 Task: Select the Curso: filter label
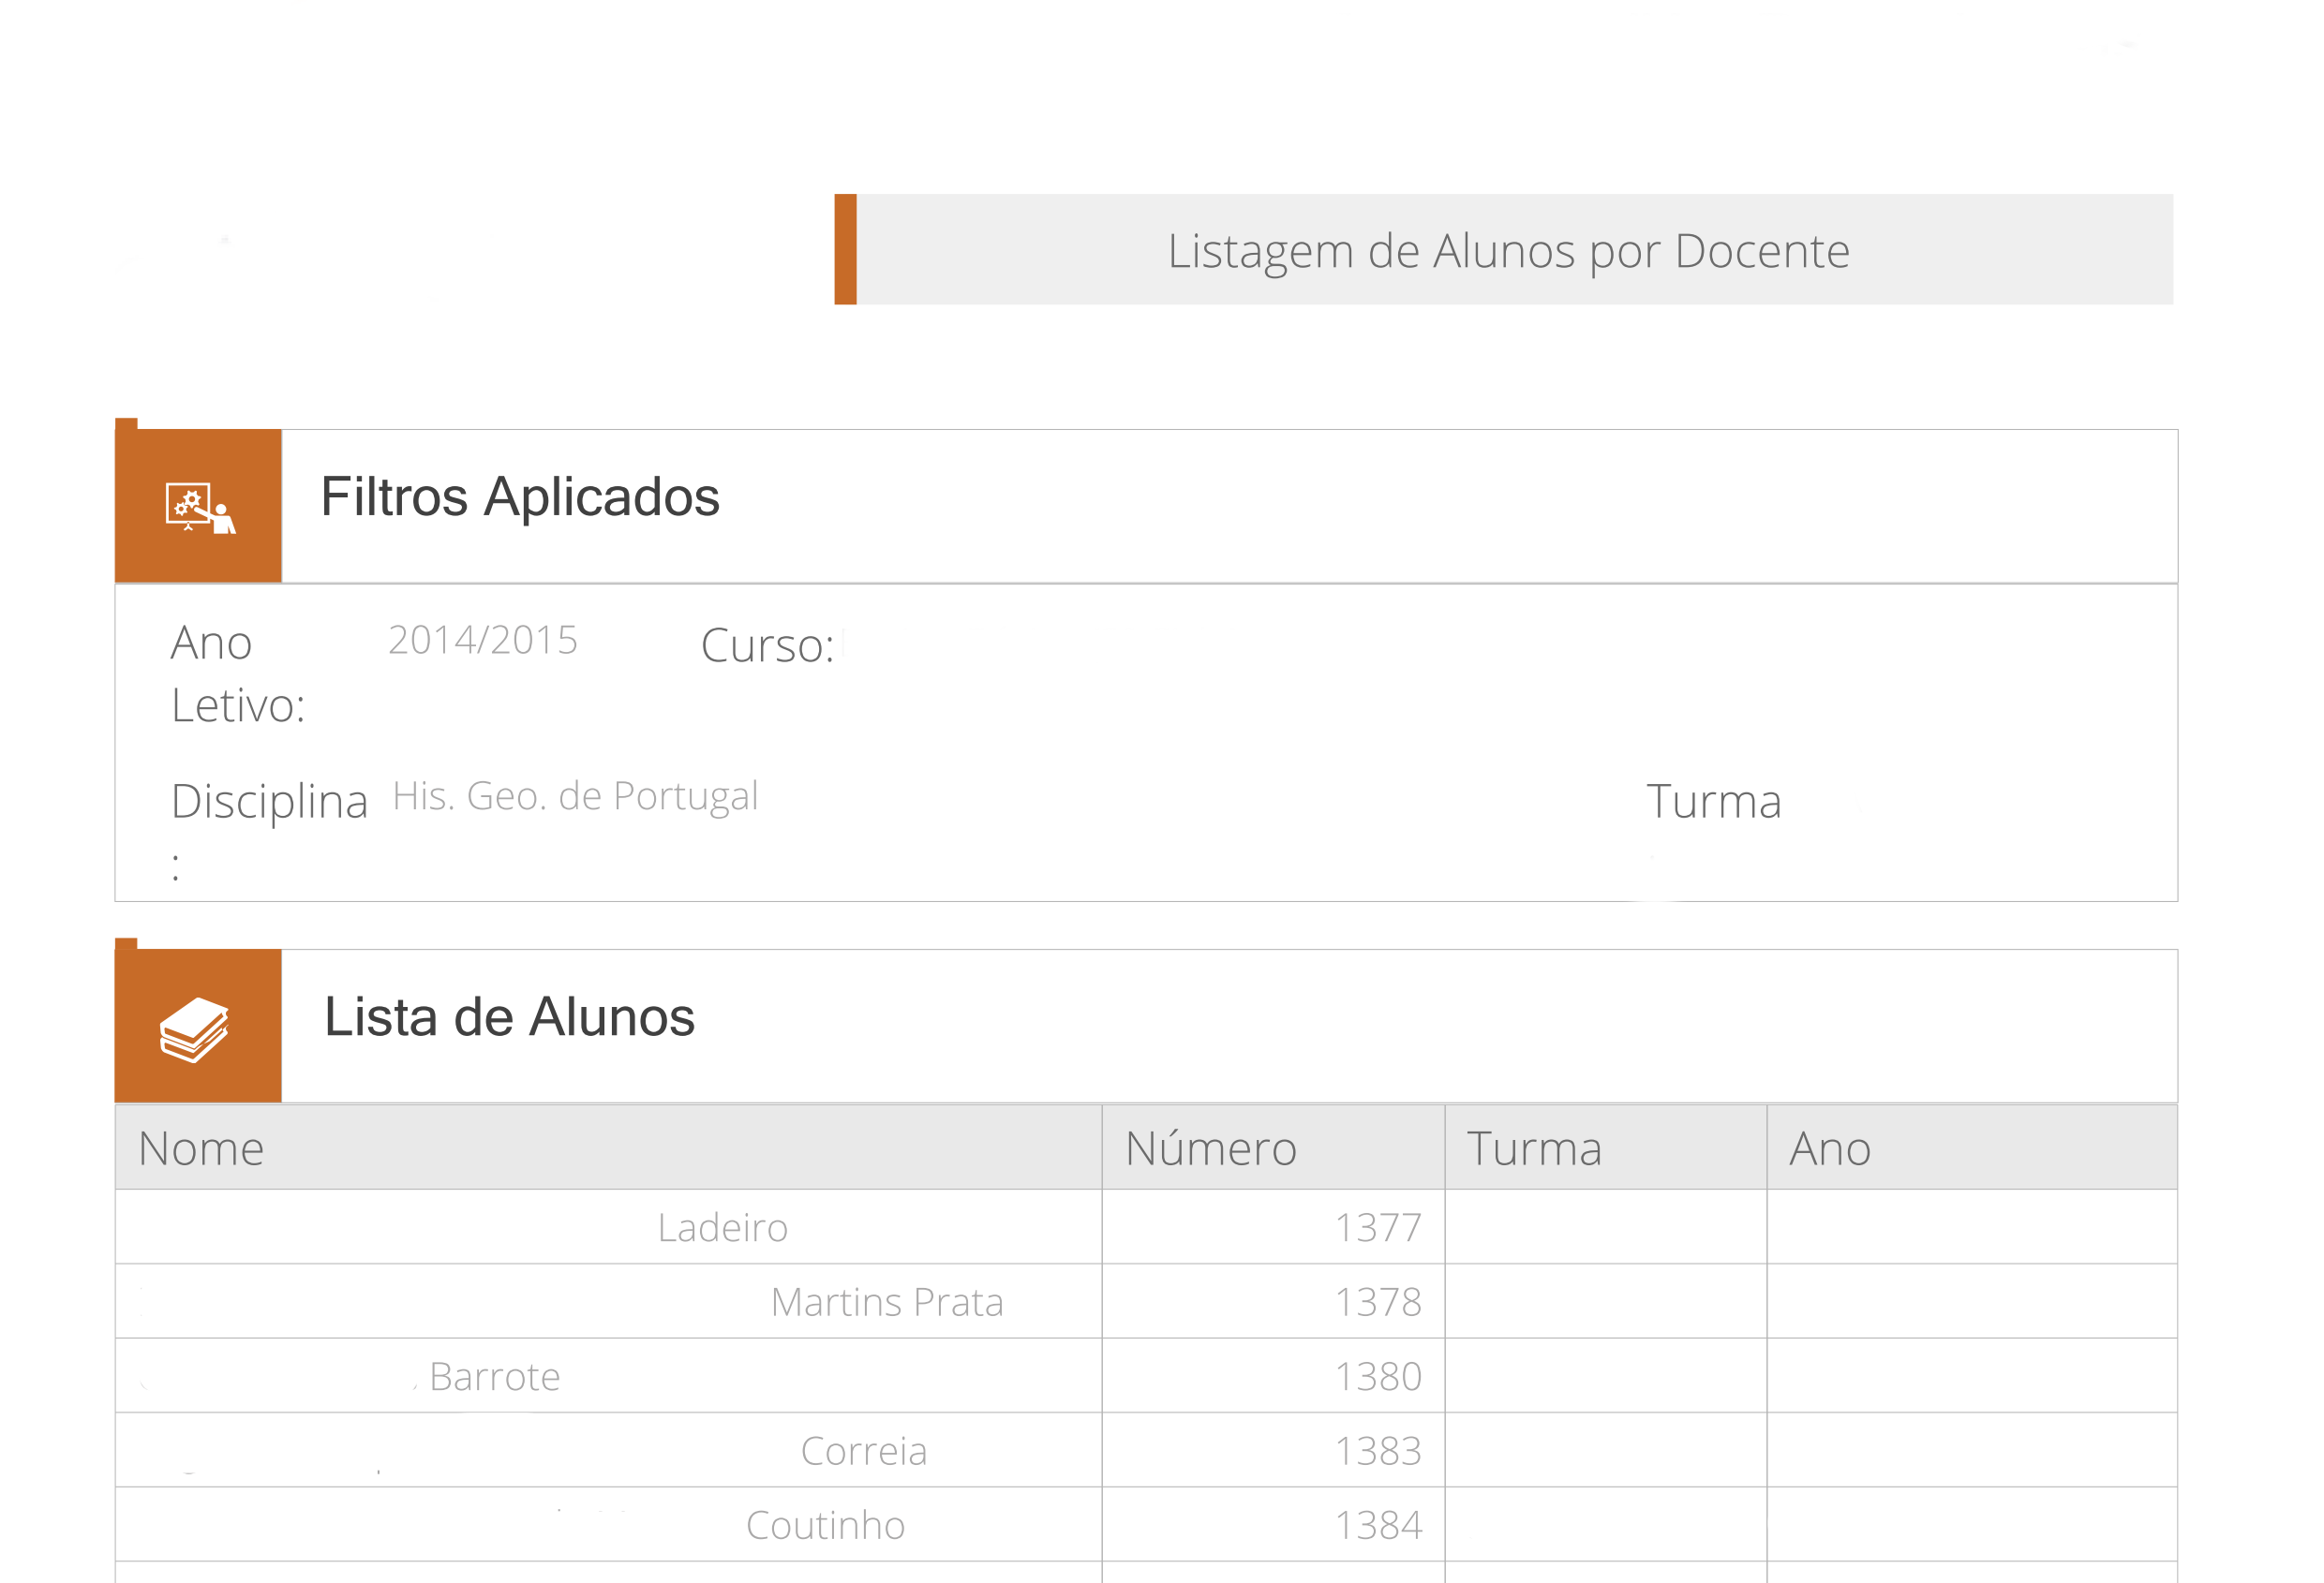tap(767, 646)
